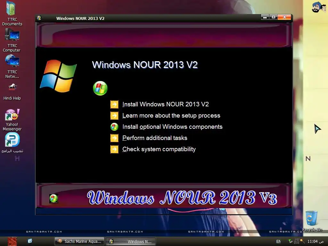Open Learn more about the setup process
This screenshot has width=328, height=246.
pyautogui.click(x=171, y=115)
